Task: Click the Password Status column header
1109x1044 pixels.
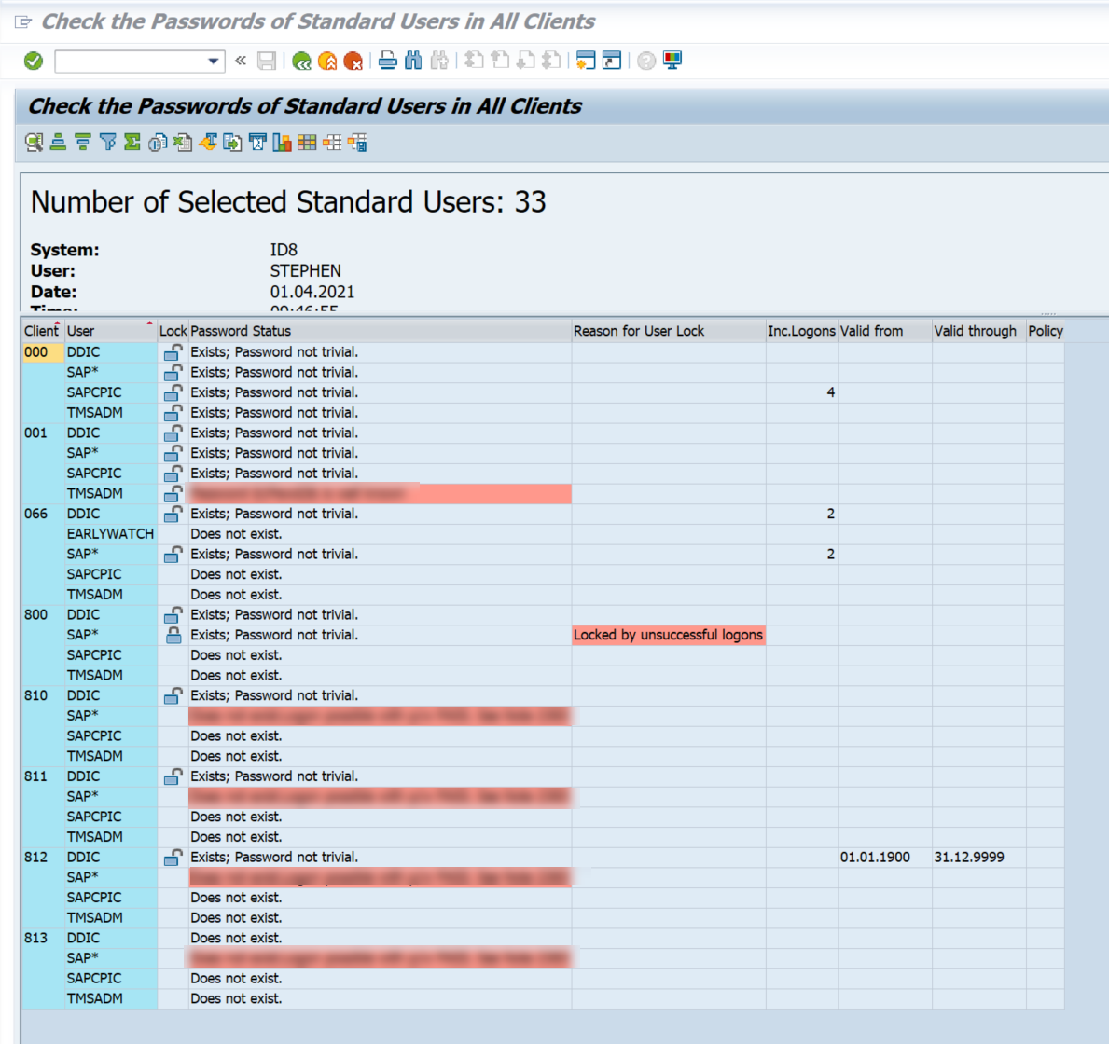Action: click(x=241, y=331)
